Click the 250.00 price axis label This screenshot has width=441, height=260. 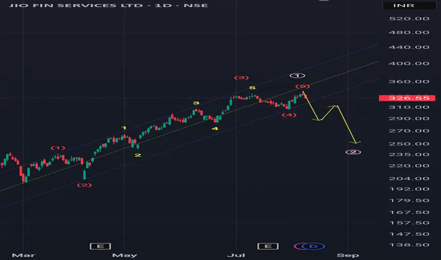point(409,144)
